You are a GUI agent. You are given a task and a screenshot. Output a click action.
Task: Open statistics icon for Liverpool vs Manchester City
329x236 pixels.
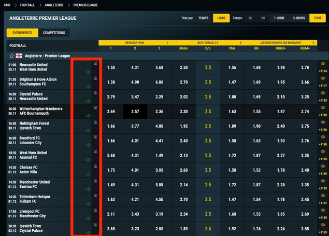[95, 210]
